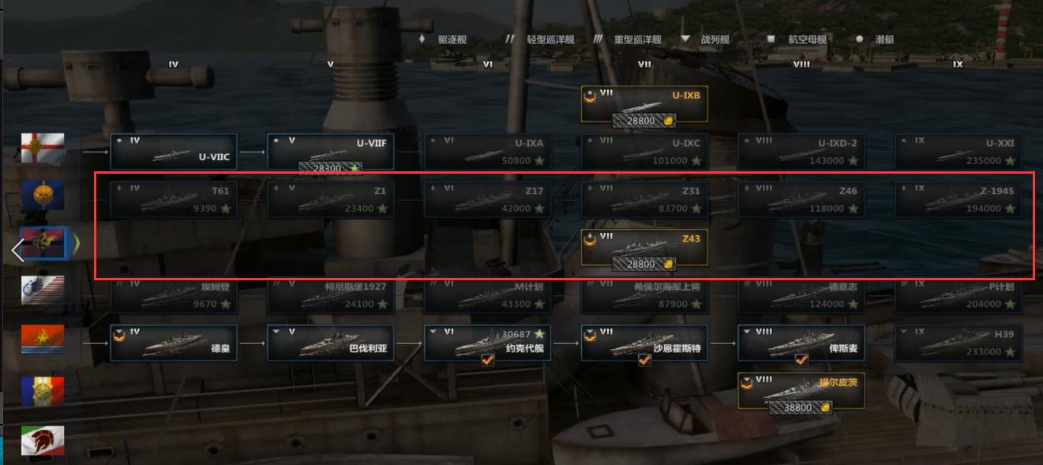Toggle checkbox under 沙恩霍斯特 ship
Image resolution: width=1043 pixels, height=465 pixels.
pos(644,360)
